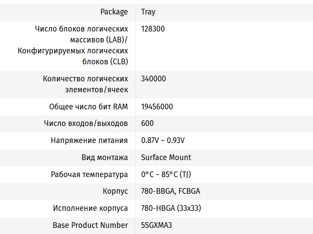The image size is (313, 234).
Task: Click the "Число входов/выходов" label
Action: click(86, 123)
